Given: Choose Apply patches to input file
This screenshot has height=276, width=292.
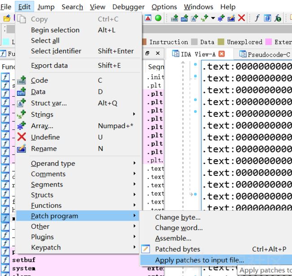Looking at the screenshot, I should coord(216,260).
